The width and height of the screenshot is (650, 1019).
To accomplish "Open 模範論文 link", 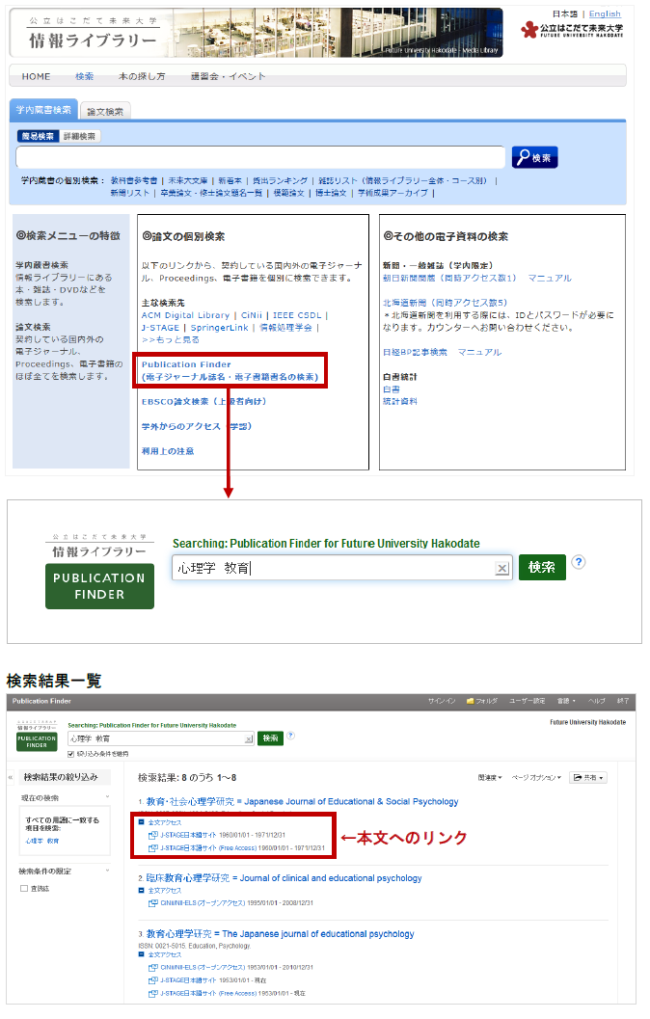I will [x=288, y=193].
